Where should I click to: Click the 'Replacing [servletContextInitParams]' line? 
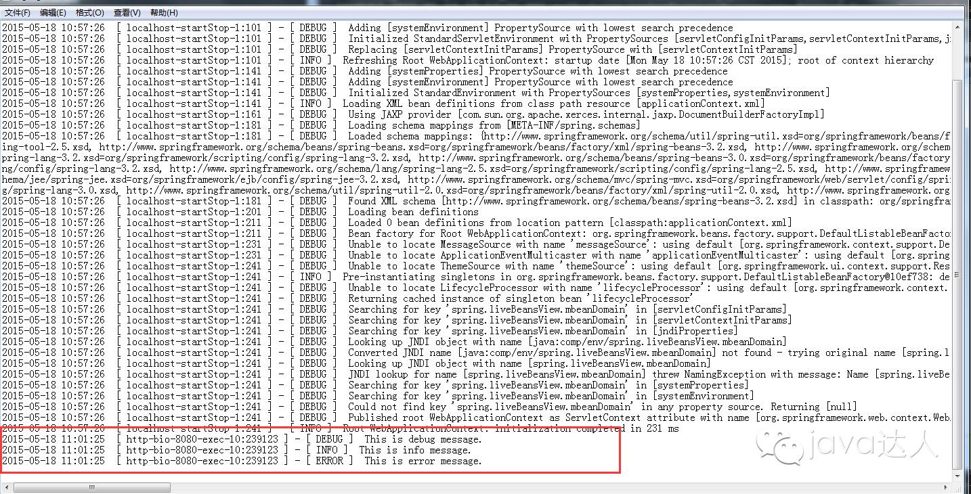(x=400, y=49)
